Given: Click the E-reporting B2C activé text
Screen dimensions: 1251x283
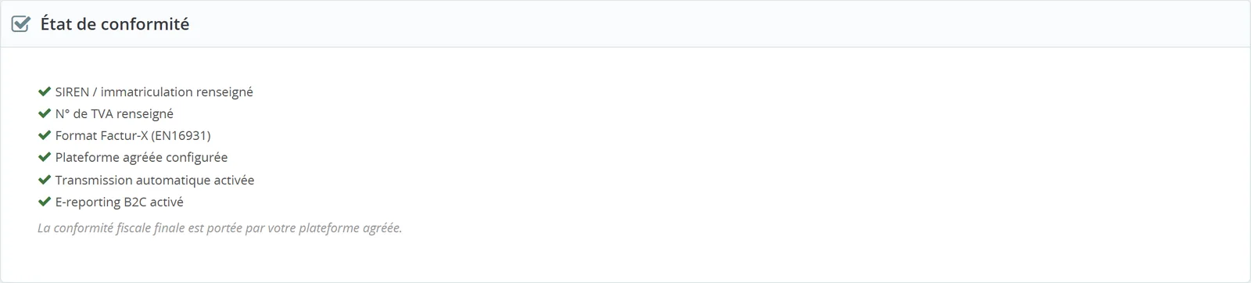Looking at the screenshot, I should coord(120,202).
